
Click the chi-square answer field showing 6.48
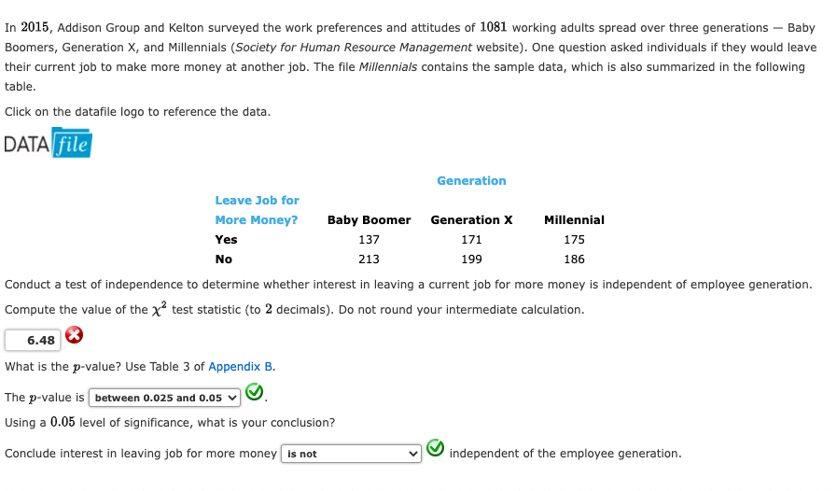(x=33, y=341)
